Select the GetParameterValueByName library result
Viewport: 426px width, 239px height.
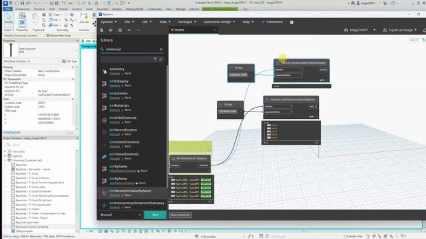pos(132,193)
